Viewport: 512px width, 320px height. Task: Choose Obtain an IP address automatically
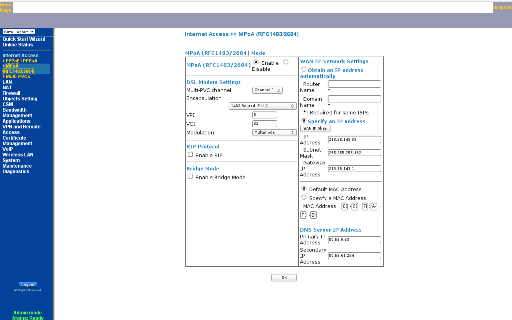(304, 69)
